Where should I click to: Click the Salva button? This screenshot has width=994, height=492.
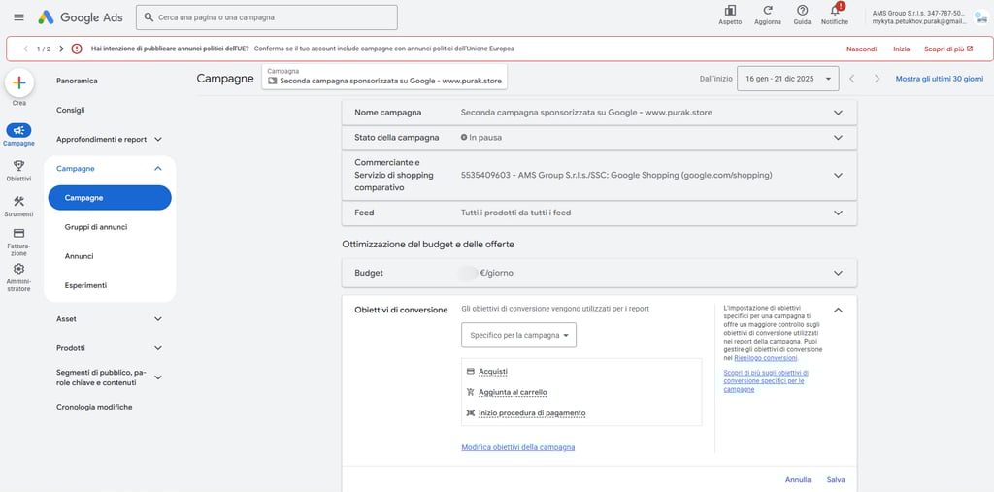836,480
